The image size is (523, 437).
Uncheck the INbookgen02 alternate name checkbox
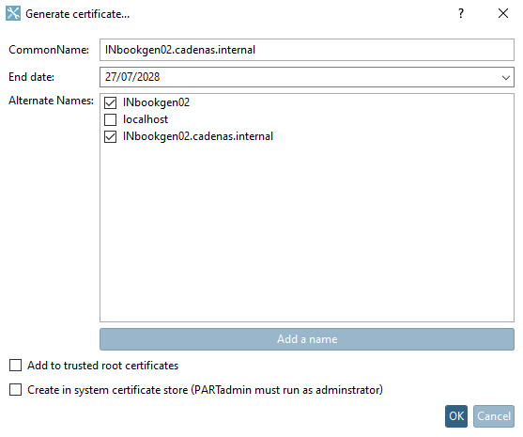pyautogui.click(x=111, y=102)
